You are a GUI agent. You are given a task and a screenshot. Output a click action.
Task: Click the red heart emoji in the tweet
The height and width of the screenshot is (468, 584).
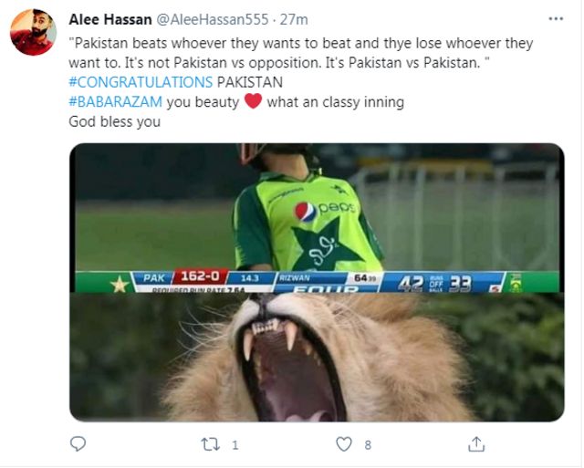[253, 101]
